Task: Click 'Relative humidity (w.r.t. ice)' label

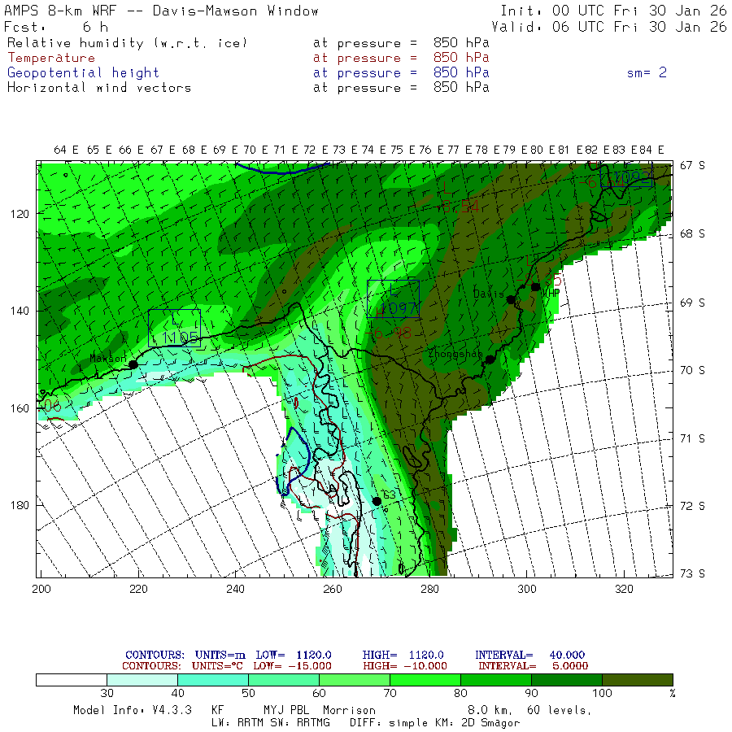Action: pyautogui.click(x=127, y=43)
